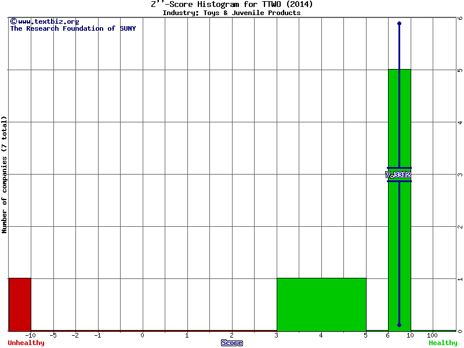Click the Industry: Toys & Juvenile Products subtitle
This screenshot has height=348, width=464.
coord(231,13)
